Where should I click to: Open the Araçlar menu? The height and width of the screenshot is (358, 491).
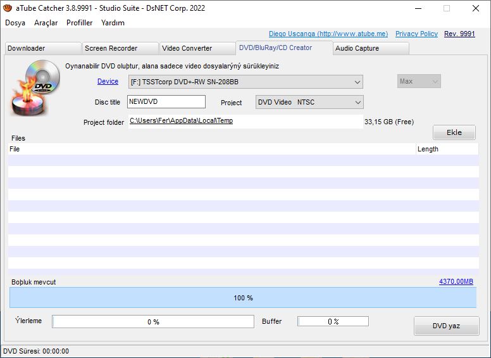tap(46, 23)
